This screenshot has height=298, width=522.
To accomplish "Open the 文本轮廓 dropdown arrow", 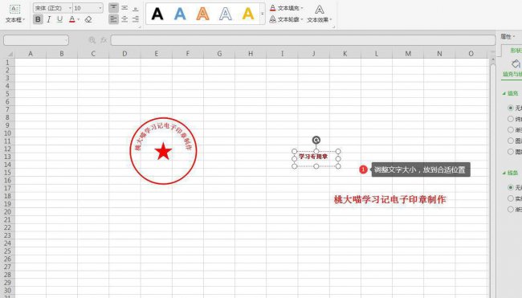I will click(x=302, y=19).
